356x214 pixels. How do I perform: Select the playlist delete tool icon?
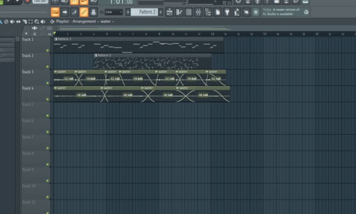pos(6,21)
